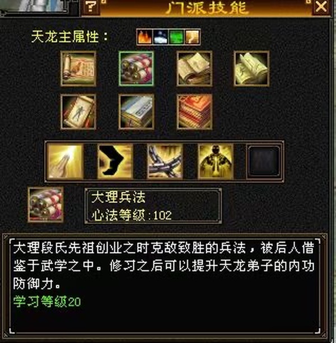Select the golden lightning attribute icon

[x=192, y=37]
